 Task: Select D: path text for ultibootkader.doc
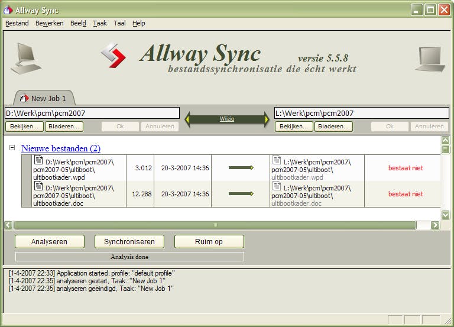(x=73, y=196)
